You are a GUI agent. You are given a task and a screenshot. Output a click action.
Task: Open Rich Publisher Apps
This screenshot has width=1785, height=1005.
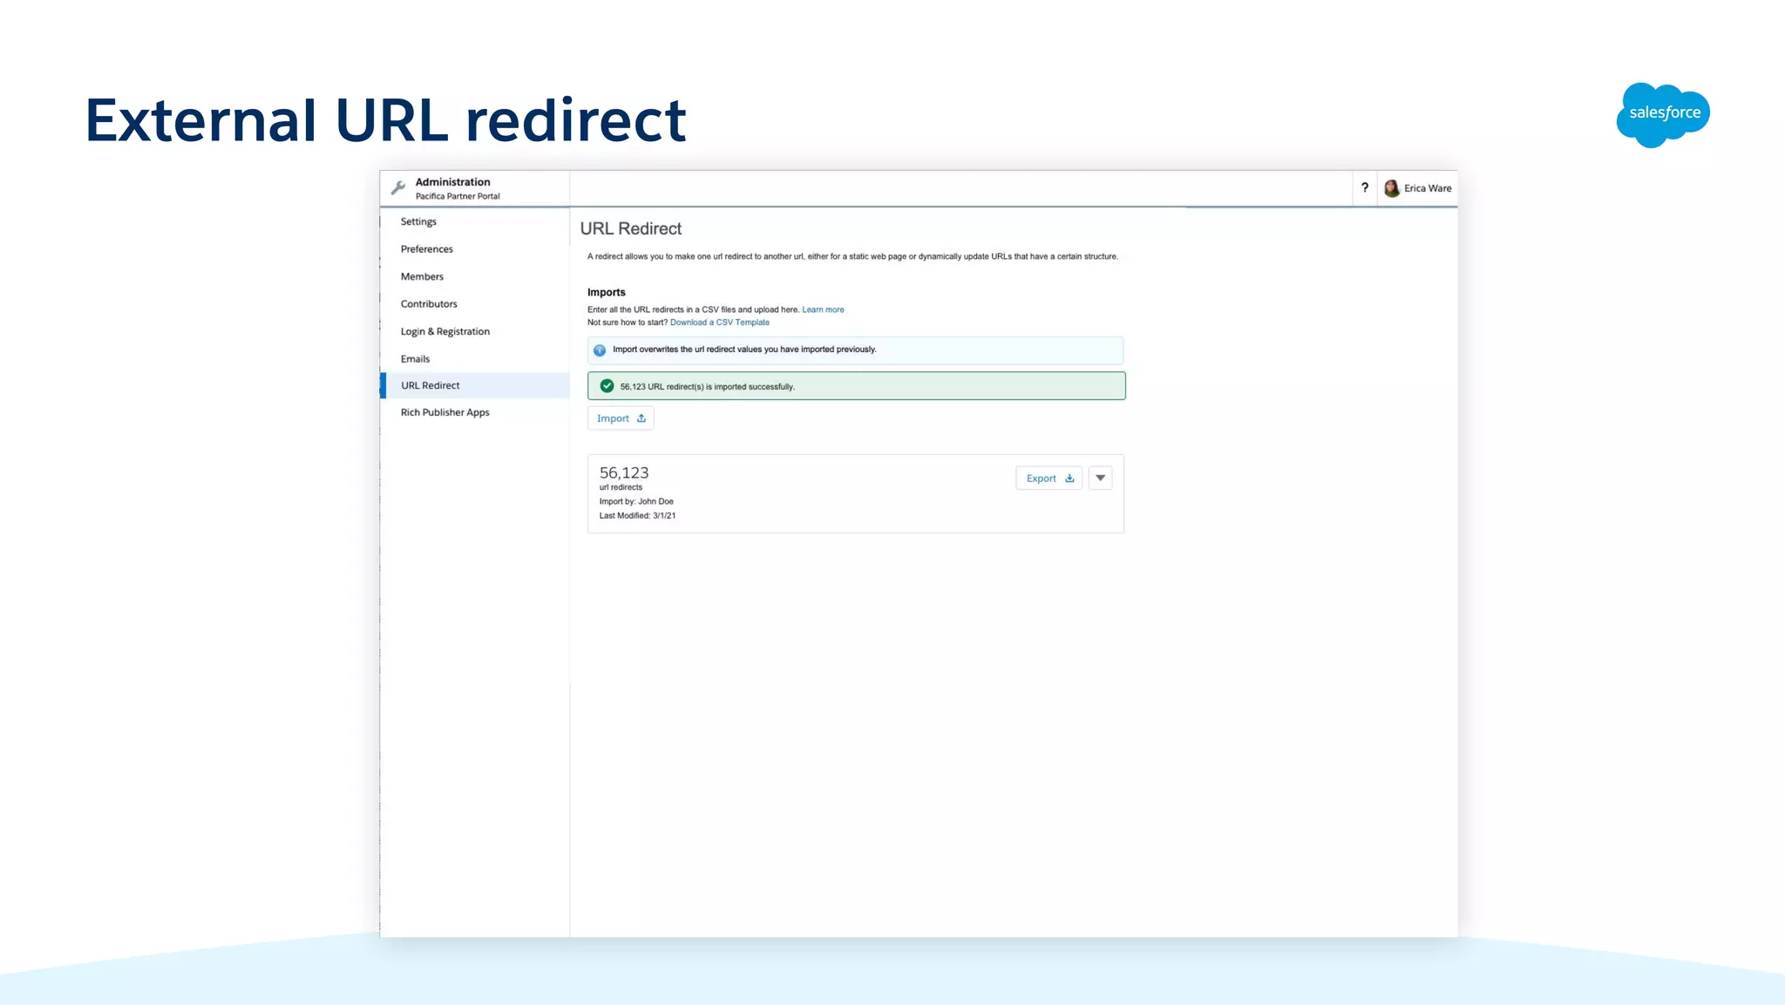click(x=445, y=412)
